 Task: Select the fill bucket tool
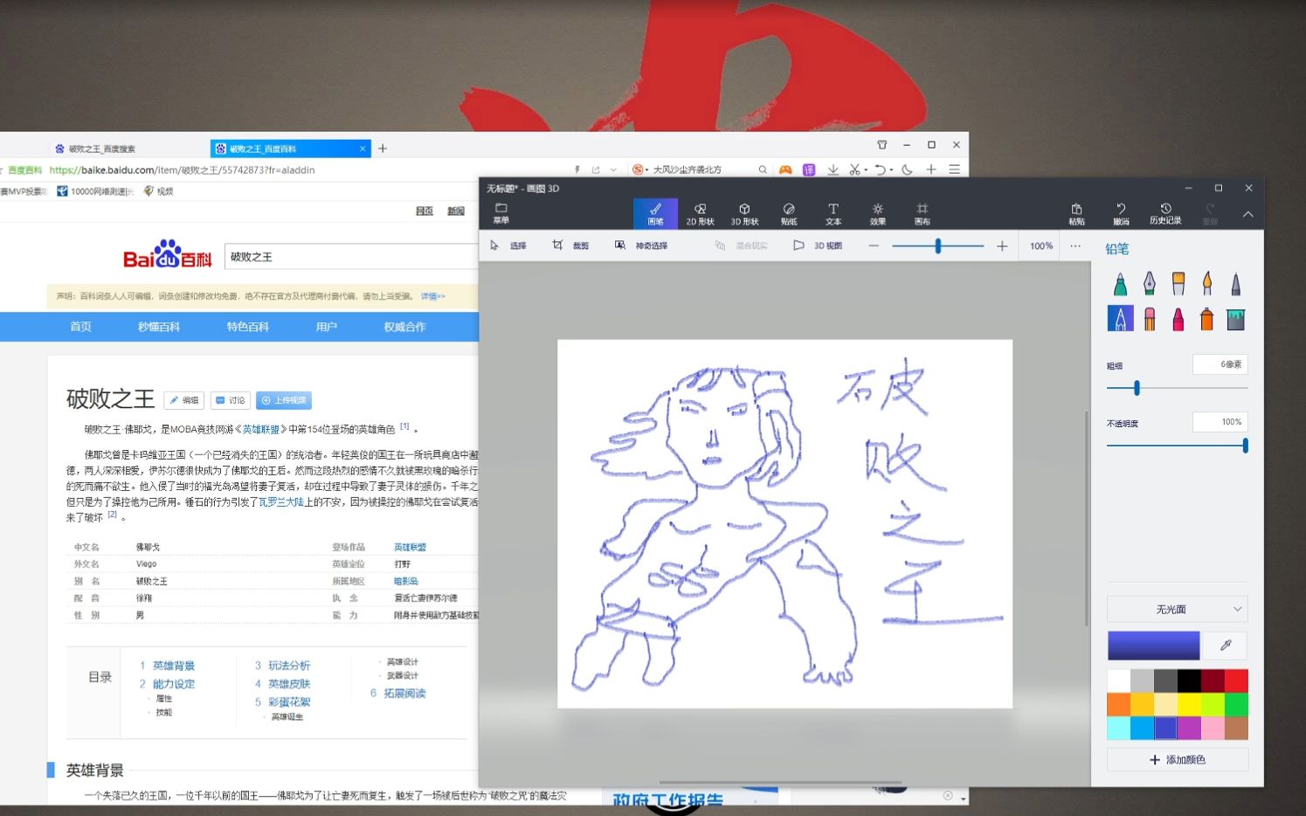[x=1235, y=318]
